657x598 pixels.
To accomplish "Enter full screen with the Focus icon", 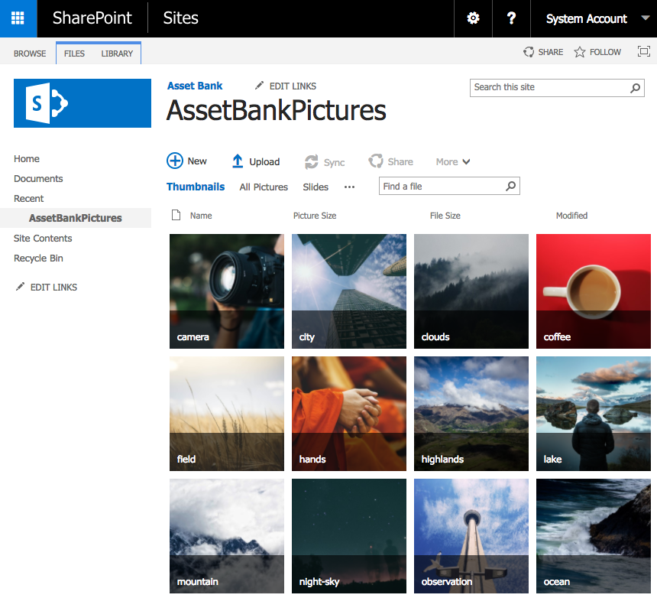I will (x=643, y=51).
